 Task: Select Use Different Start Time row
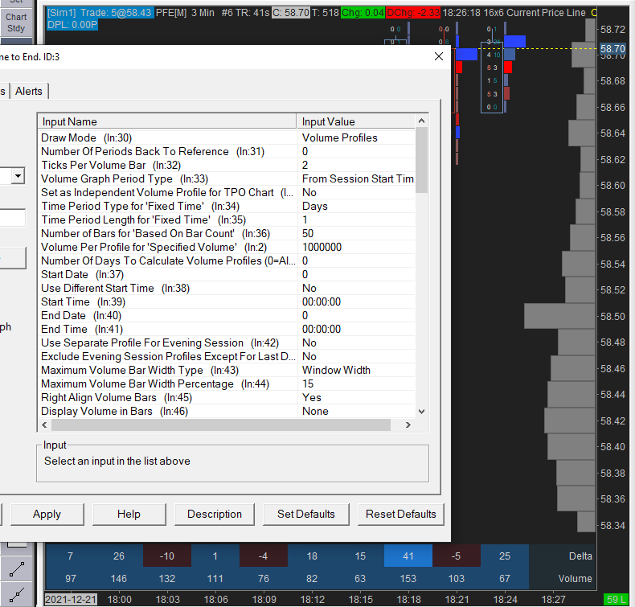(227, 289)
